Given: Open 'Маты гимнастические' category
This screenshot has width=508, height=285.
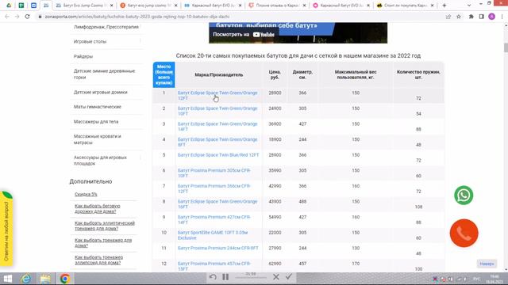Looking at the screenshot, I should pyautogui.click(x=97, y=107).
